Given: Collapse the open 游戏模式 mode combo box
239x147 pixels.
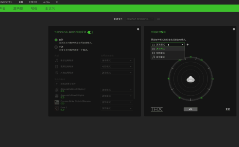Looking at the screenshot, I should pyautogui.click(x=168, y=45).
